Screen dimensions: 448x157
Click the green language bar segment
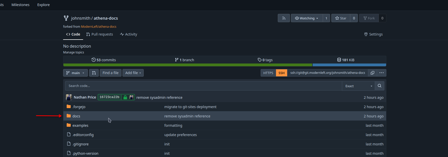coord(188,65)
